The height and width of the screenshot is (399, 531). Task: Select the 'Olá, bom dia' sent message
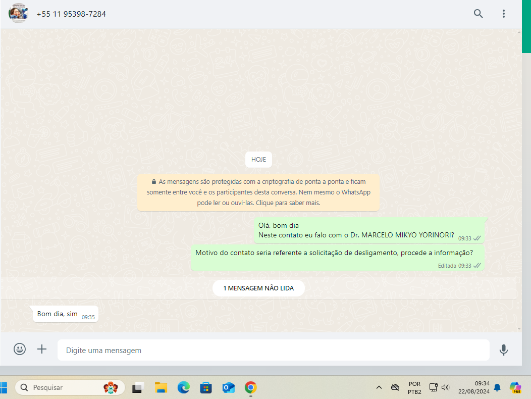click(369, 230)
